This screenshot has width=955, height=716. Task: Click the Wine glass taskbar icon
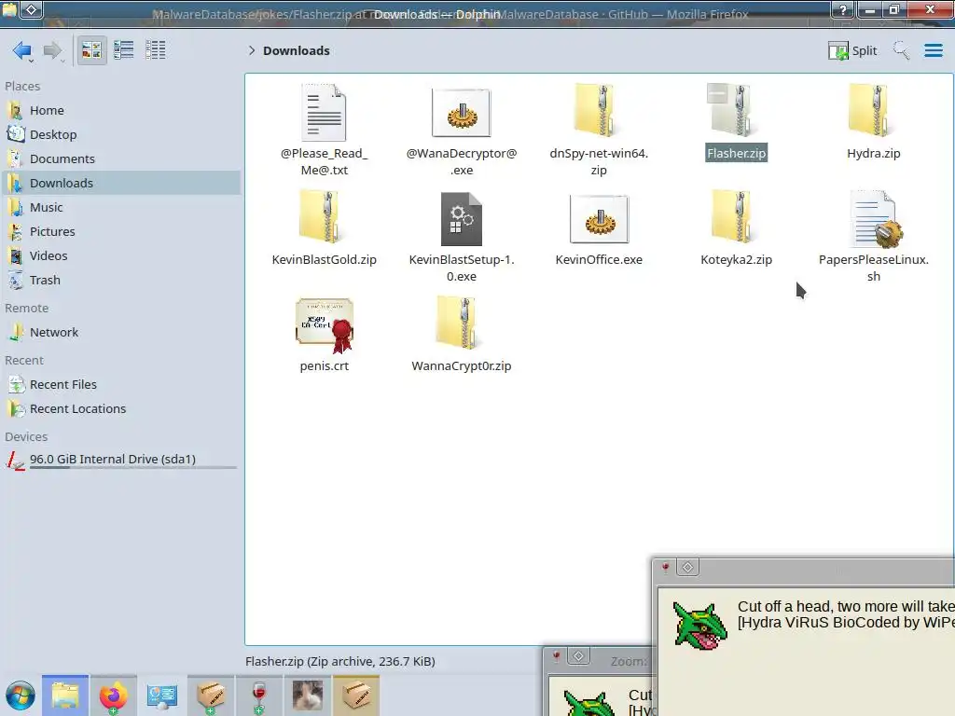pos(259,695)
